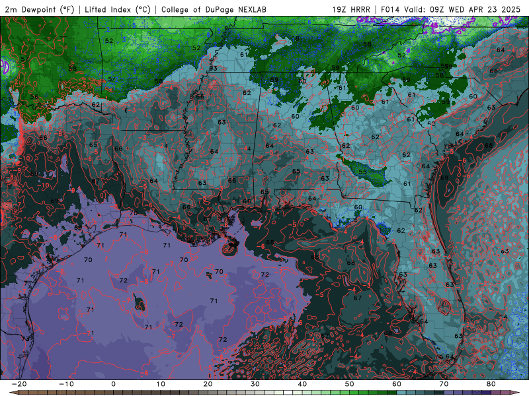The height and width of the screenshot is (396, 529).
Task: Click the '70' colorbar tick label
Action: [x=444, y=384]
